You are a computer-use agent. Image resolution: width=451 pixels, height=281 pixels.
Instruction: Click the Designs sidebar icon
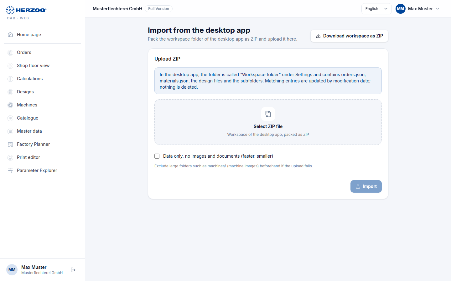pyautogui.click(x=10, y=92)
